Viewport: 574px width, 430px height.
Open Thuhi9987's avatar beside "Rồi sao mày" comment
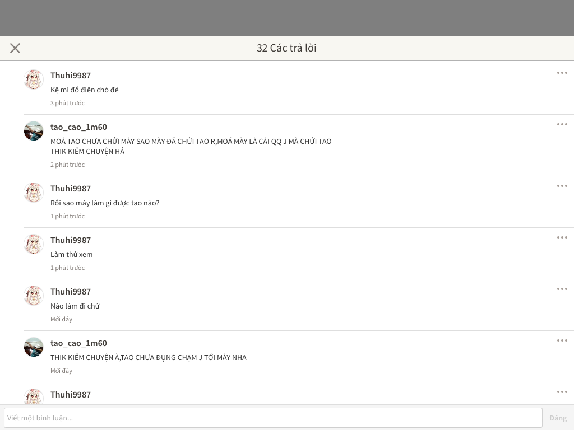[x=34, y=193]
